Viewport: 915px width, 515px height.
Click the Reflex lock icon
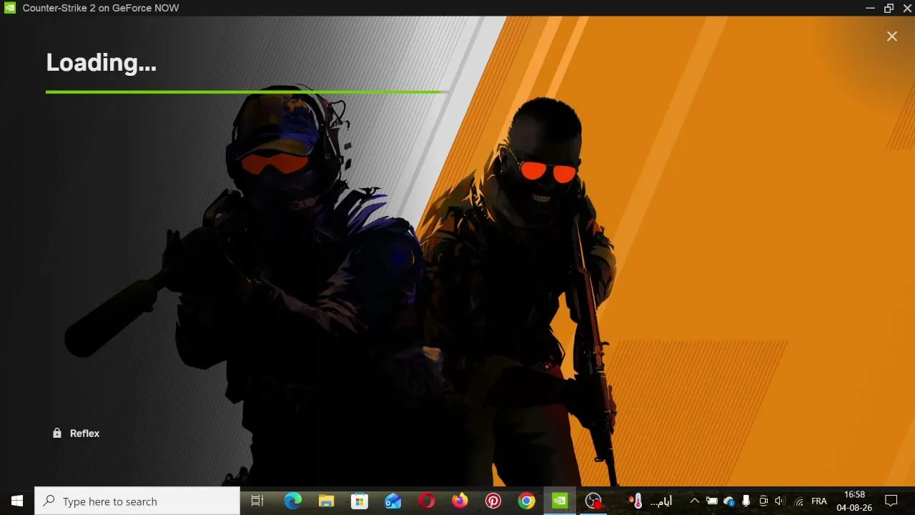tap(57, 433)
